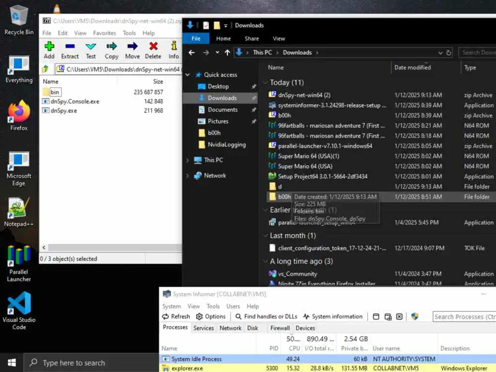Click the red Delete icon in 7-Zip
496x372 pixels.
tap(153, 50)
